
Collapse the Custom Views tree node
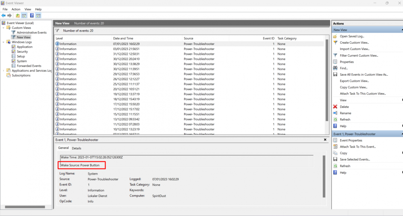pos(3,28)
